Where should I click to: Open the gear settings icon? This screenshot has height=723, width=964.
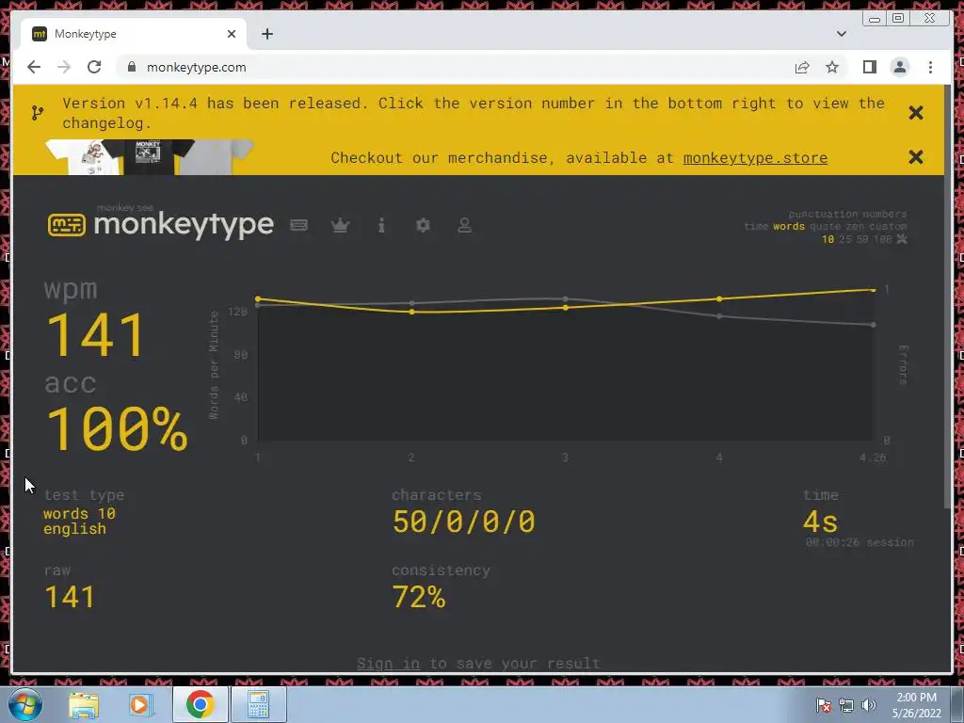coord(423,225)
